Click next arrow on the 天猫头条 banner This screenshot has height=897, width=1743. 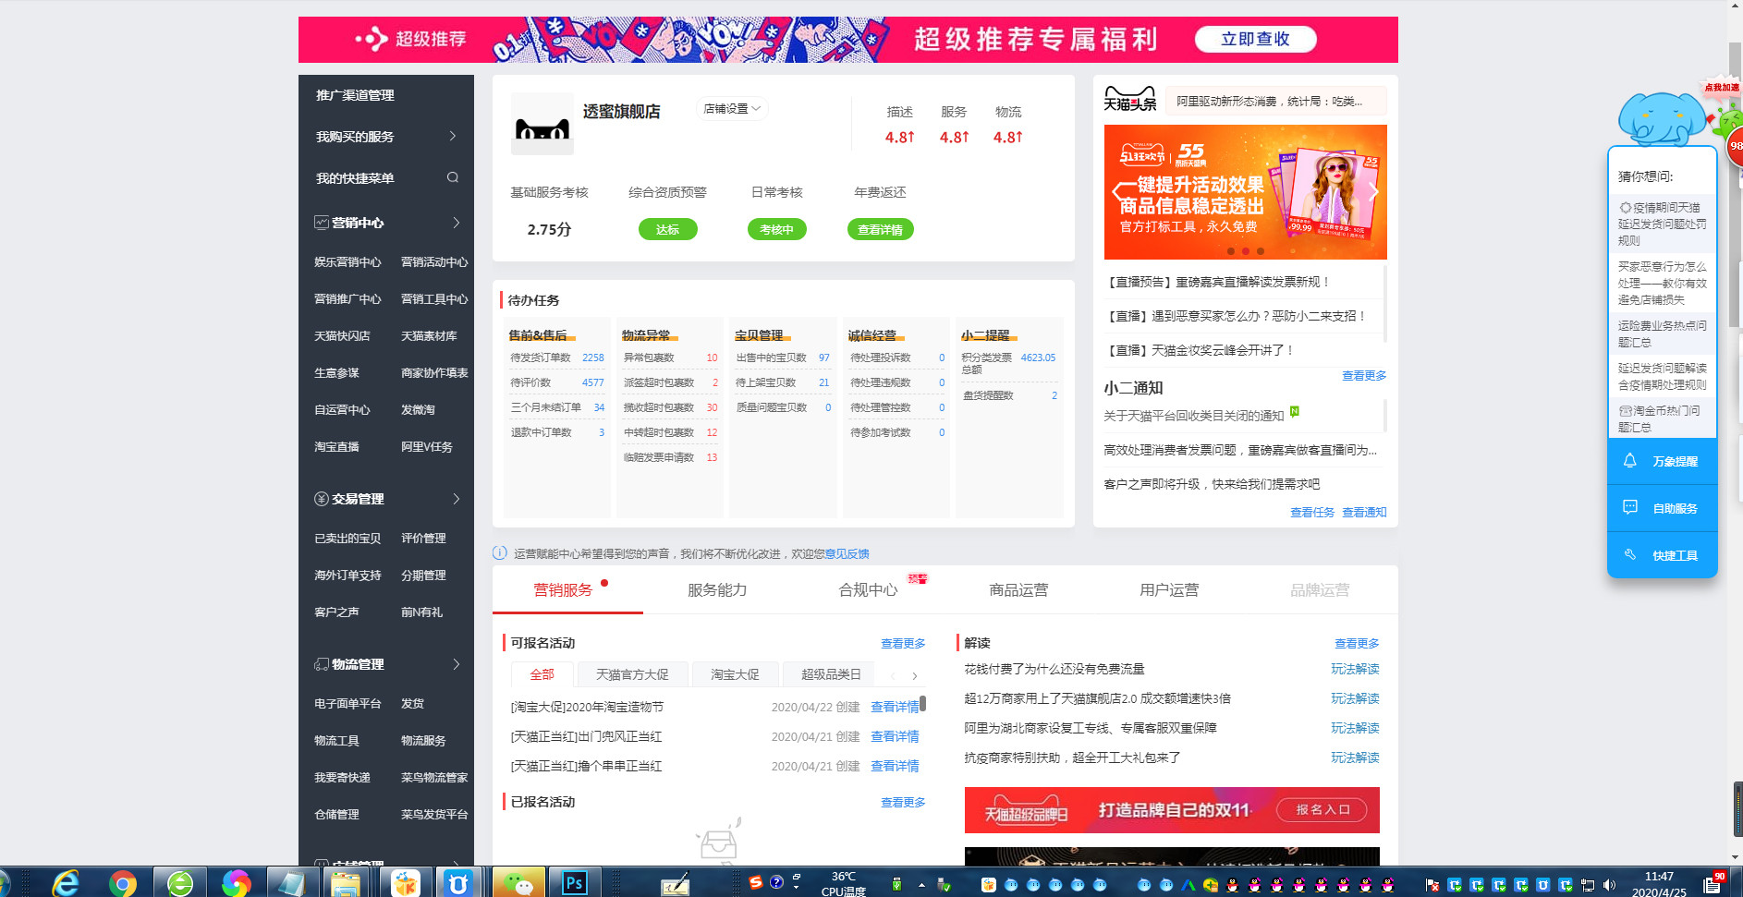click(x=1374, y=191)
